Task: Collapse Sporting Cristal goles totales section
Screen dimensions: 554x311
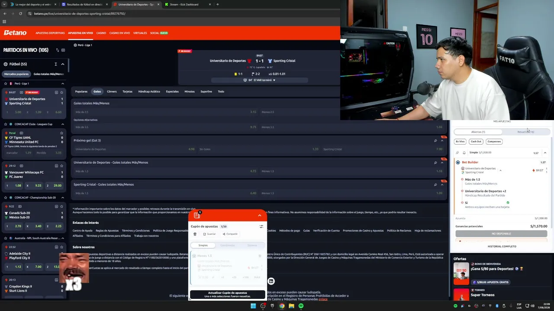Action: (442, 184)
